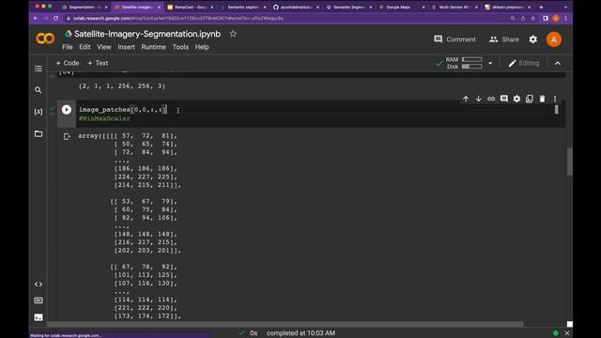The image size is (601, 338).
Task: Open cell editor settings gear
Action: 516,99
